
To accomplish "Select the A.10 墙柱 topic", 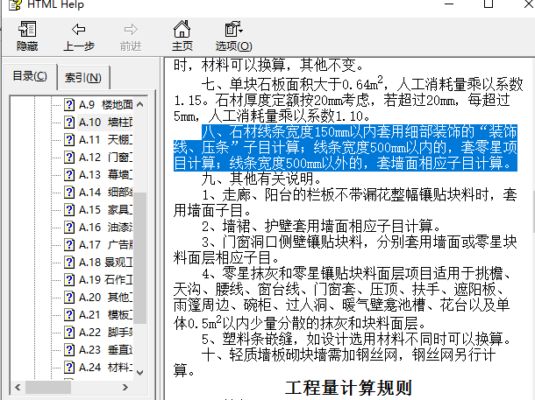I will click(x=105, y=122).
